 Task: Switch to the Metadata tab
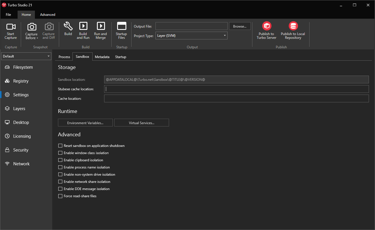pos(102,57)
